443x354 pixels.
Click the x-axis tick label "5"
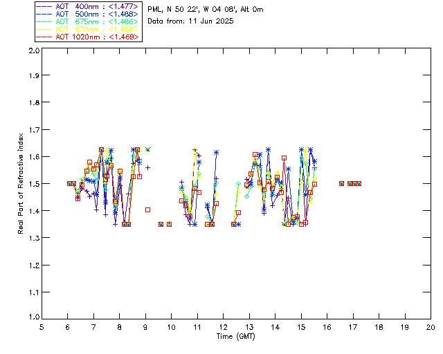click(42, 327)
